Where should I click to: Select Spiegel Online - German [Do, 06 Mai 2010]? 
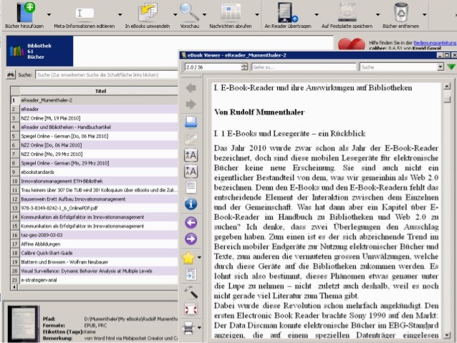pyautogui.click(x=99, y=136)
